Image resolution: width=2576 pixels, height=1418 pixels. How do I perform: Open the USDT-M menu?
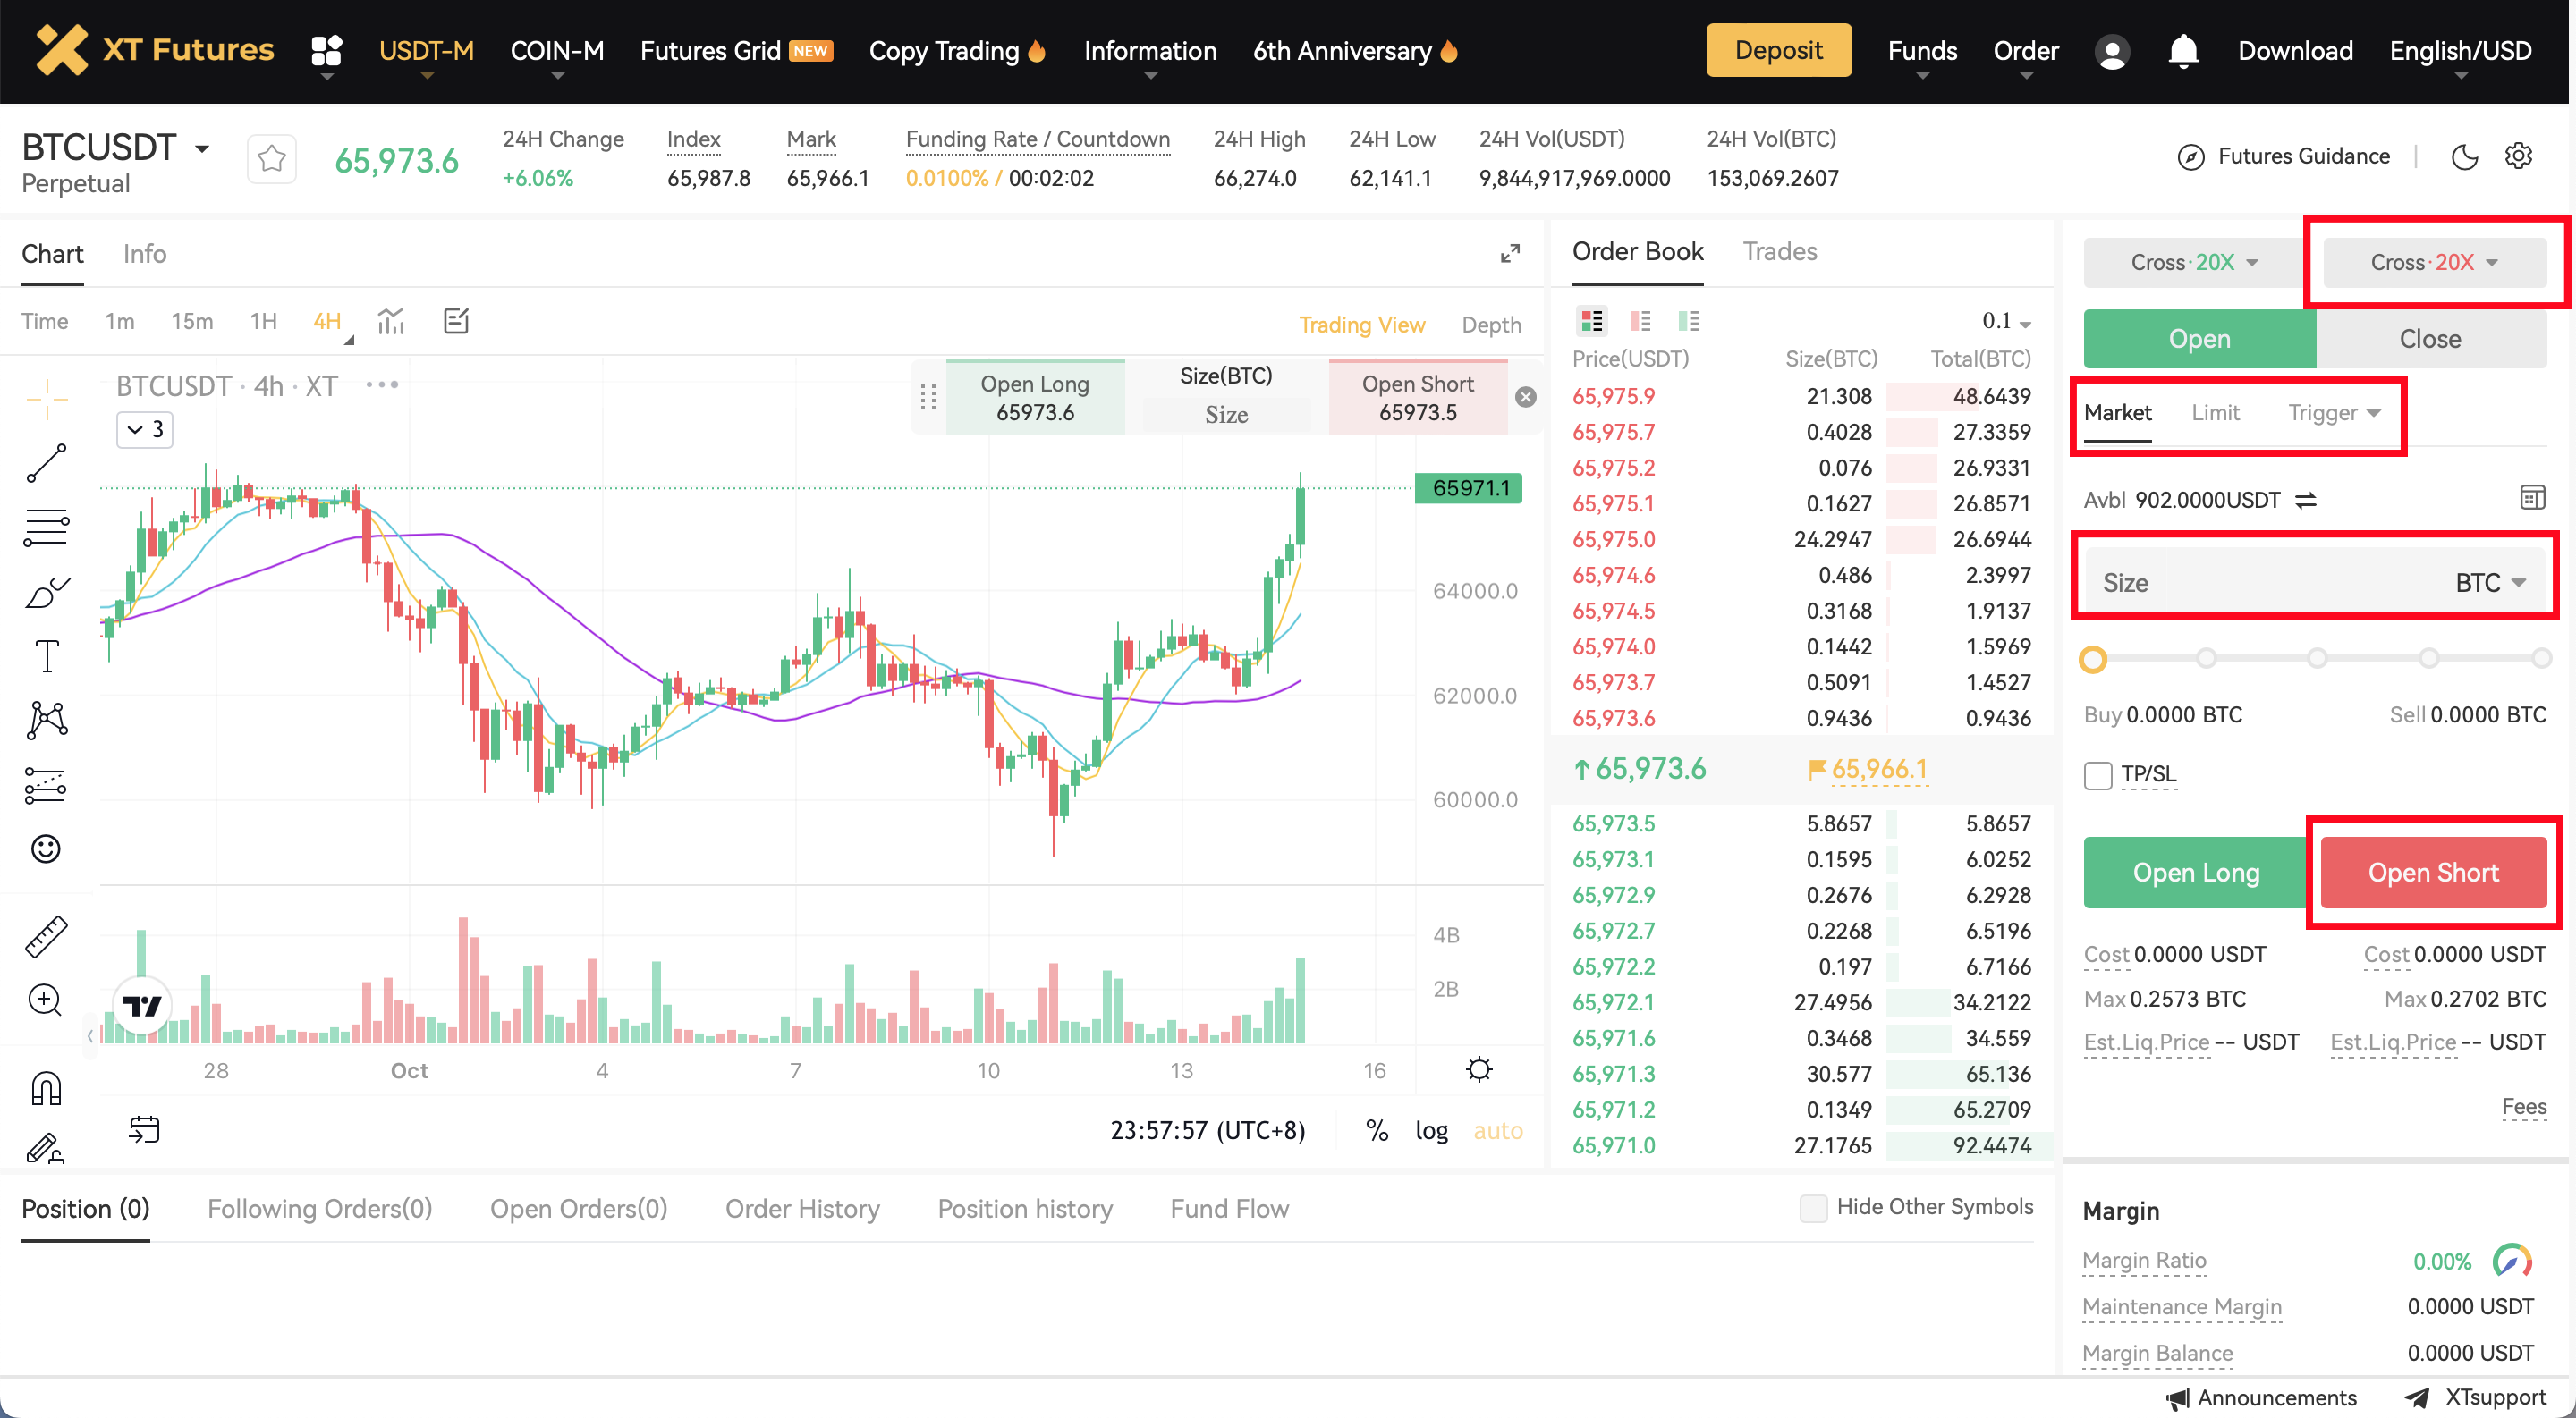[426, 51]
